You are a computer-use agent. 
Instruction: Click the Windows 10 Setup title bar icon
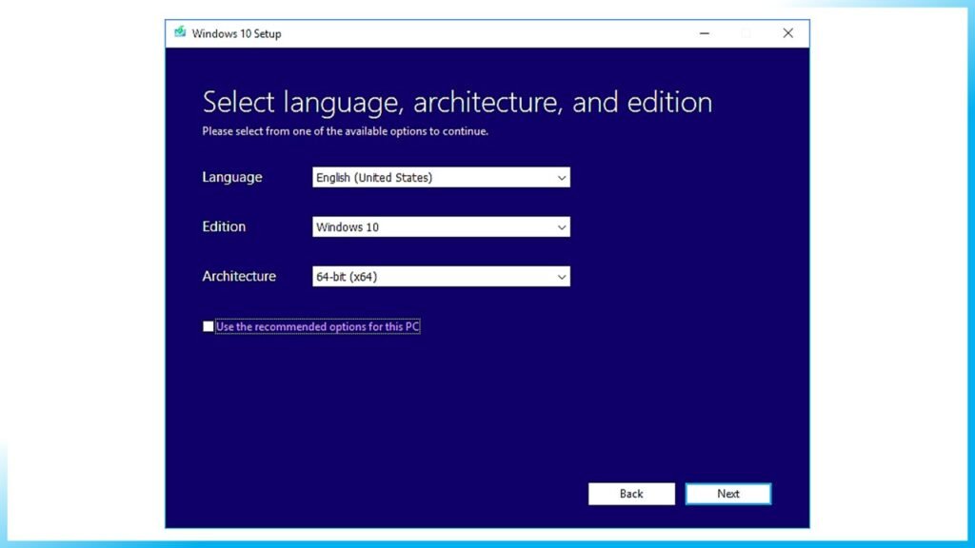pos(180,32)
